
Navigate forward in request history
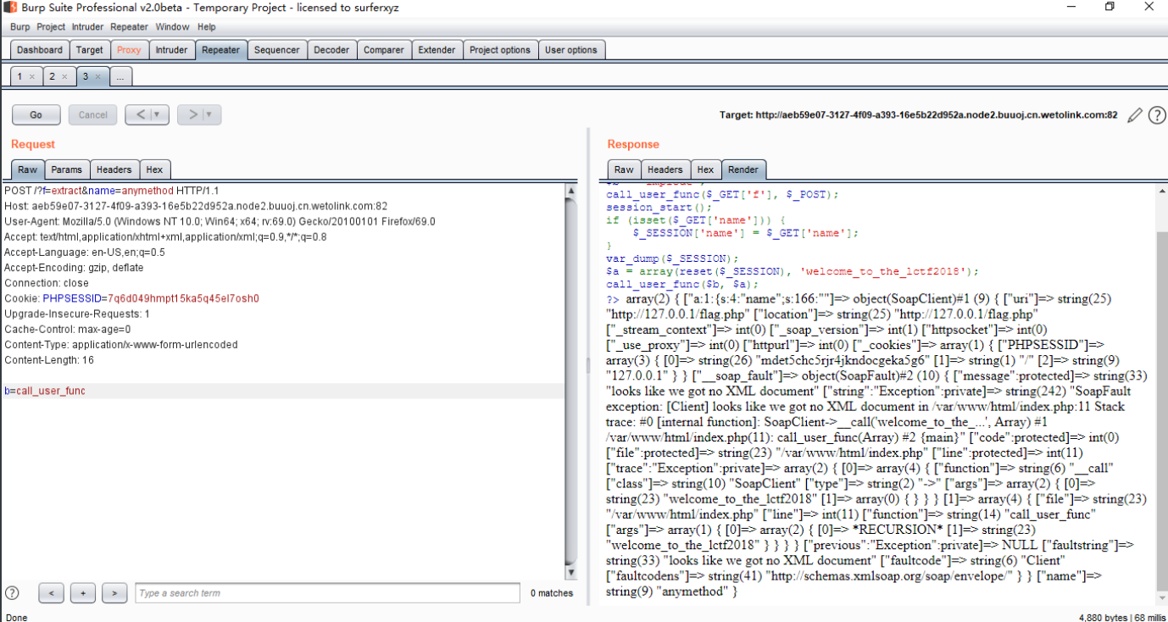pos(192,114)
